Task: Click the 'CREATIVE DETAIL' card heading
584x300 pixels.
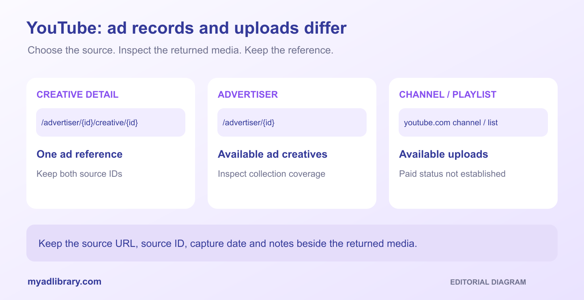Action: 77,94
